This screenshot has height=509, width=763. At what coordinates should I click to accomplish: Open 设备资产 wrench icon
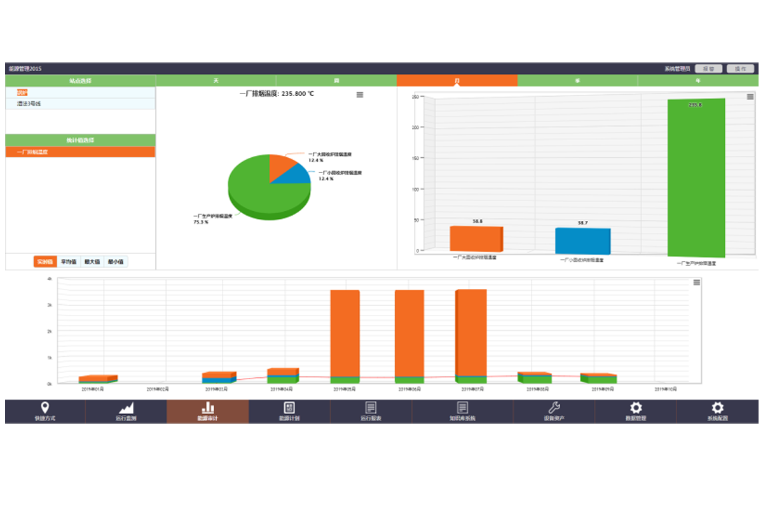tap(554, 408)
